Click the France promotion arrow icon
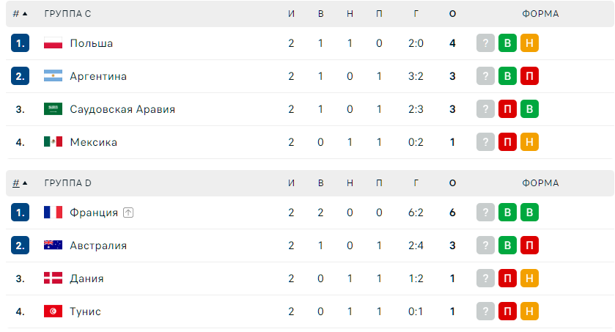The image size is (615, 332). 128,213
